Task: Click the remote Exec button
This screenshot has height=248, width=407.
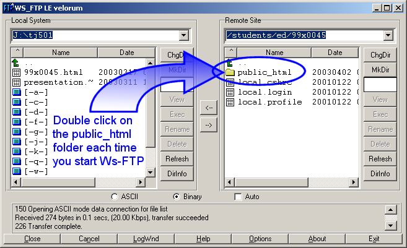Action: pyautogui.click(x=380, y=114)
